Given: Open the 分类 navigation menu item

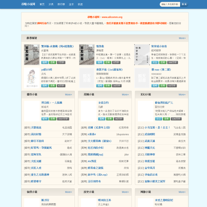Looking at the screenshot, I should click(51, 4).
